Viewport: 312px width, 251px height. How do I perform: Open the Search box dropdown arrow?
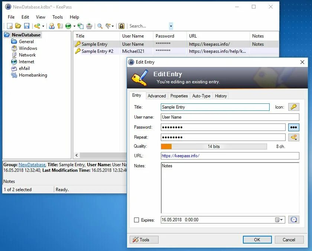click(171, 26)
